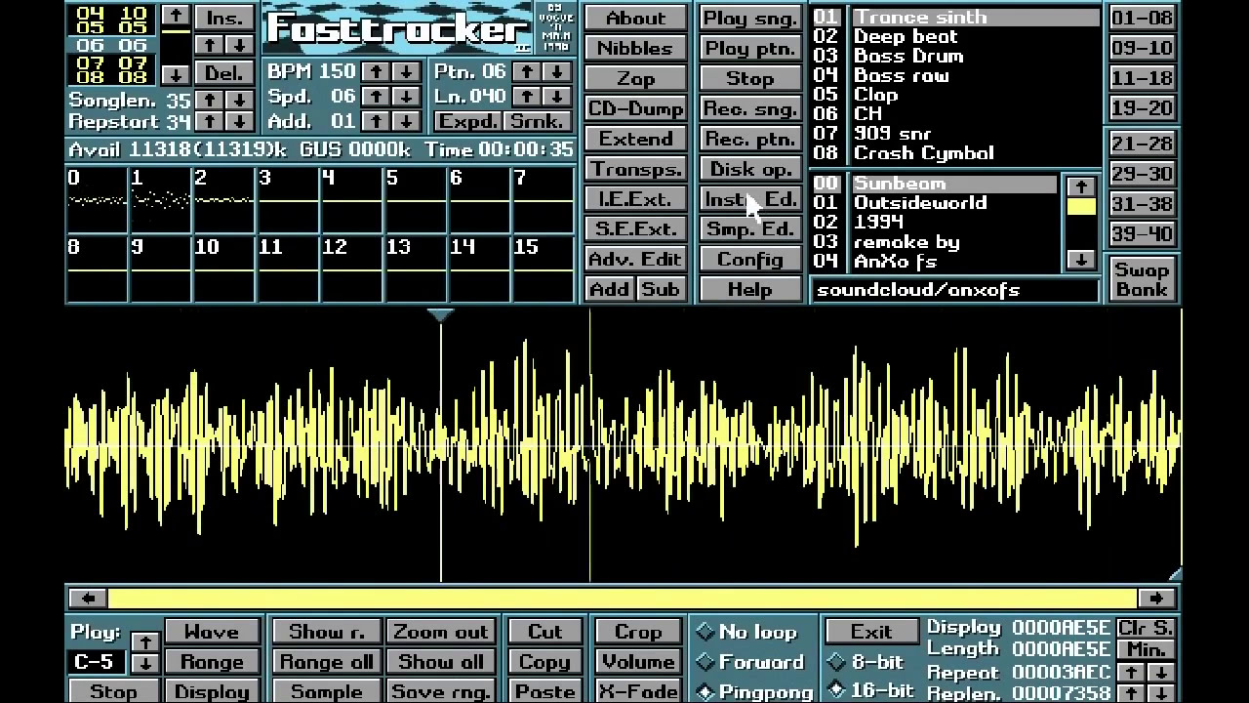Image resolution: width=1249 pixels, height=703 pixels.
Task: Click the Zap button
Action: 635,78
